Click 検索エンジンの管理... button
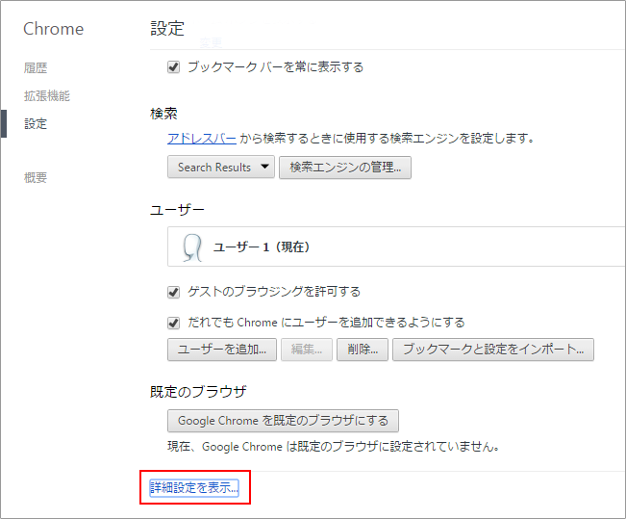626x519 pixels. pos(345,168)
